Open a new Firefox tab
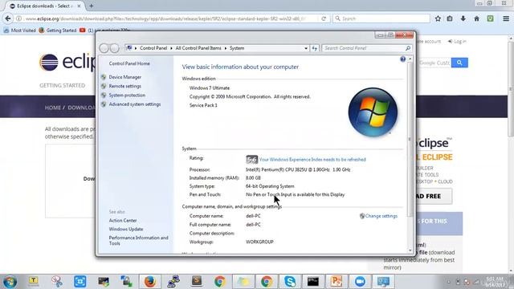The height and width of the screenshot is (289, 514). (91, 6)
